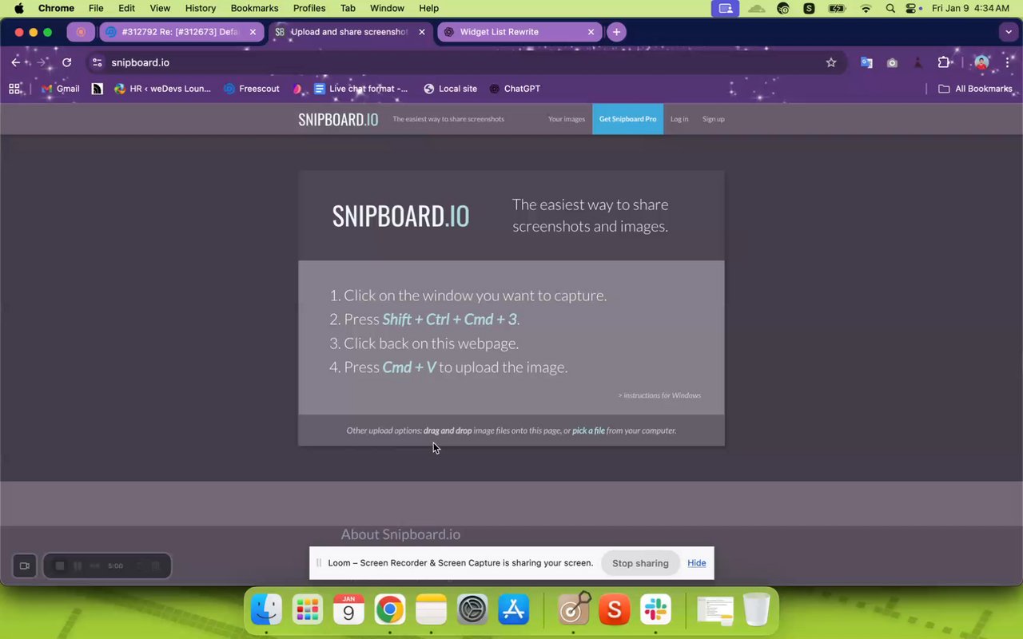Open Launchpad from the Dock
The width and height of the screenshot is (1023, 639).
[x=308, y=610]
